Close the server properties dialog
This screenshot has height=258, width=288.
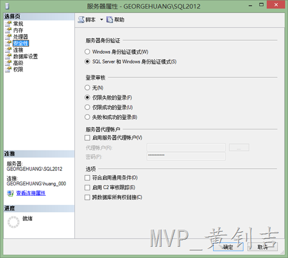click(x=276, y=4)
